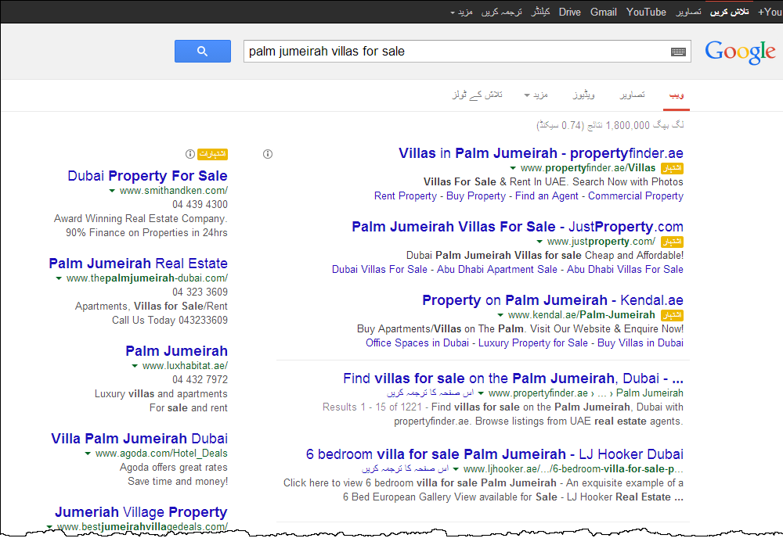Click the Luxury Property for Sale sitelink
This screenshot has width=783, height=538.
[x=532, y=343]
